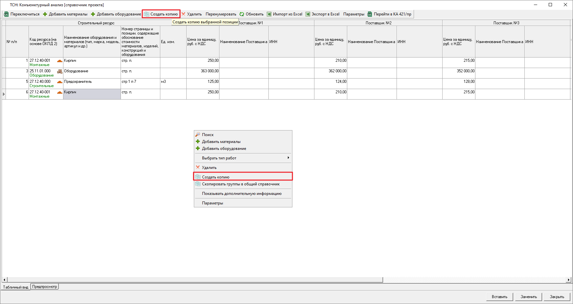
Task: Select Параметры in the context menu
Action: 243,203
